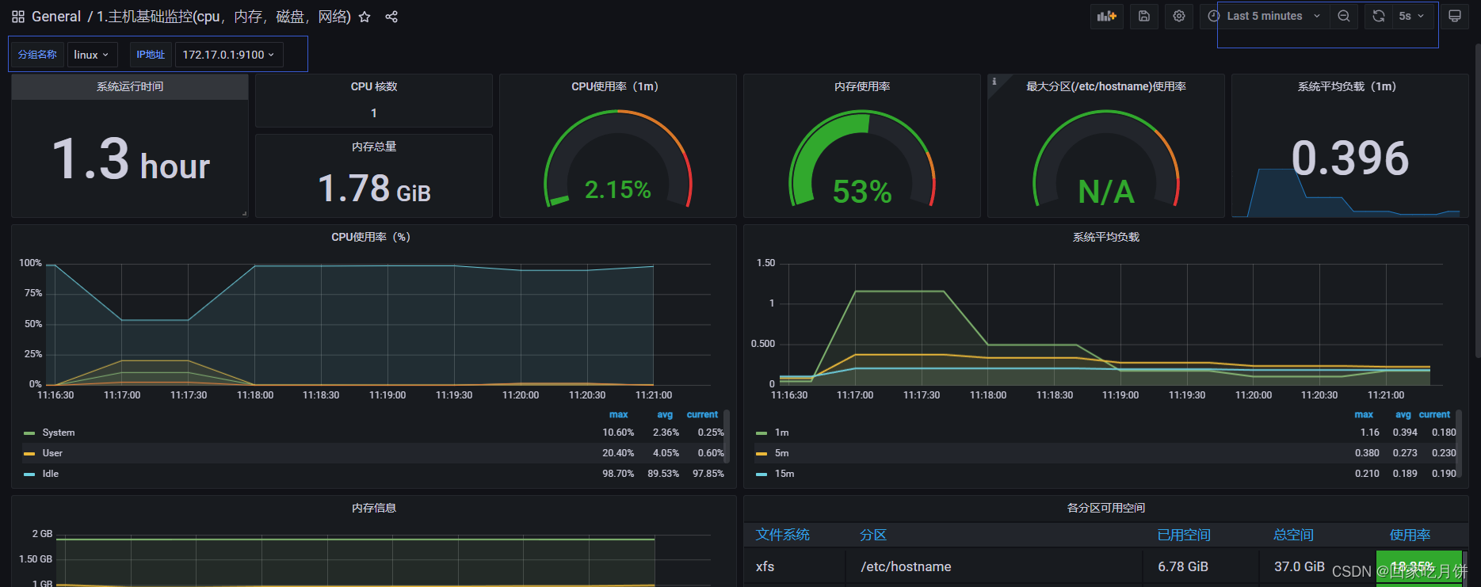Viewport: 1481px width, 587px height.
Task: Click the 0.396 load average value
Action: click(1349, 158)
